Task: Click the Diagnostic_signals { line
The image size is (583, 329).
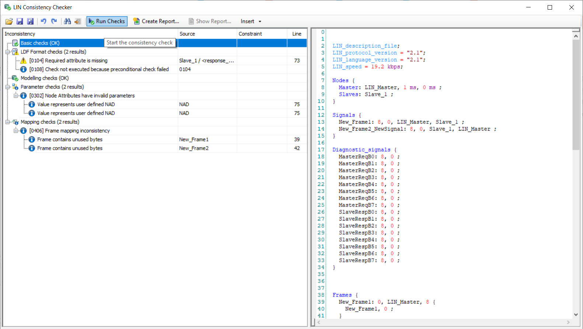Action: pyautogui.click(x=364, y=150)
